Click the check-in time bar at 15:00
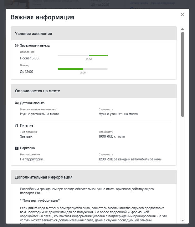 tap(83, 55)
